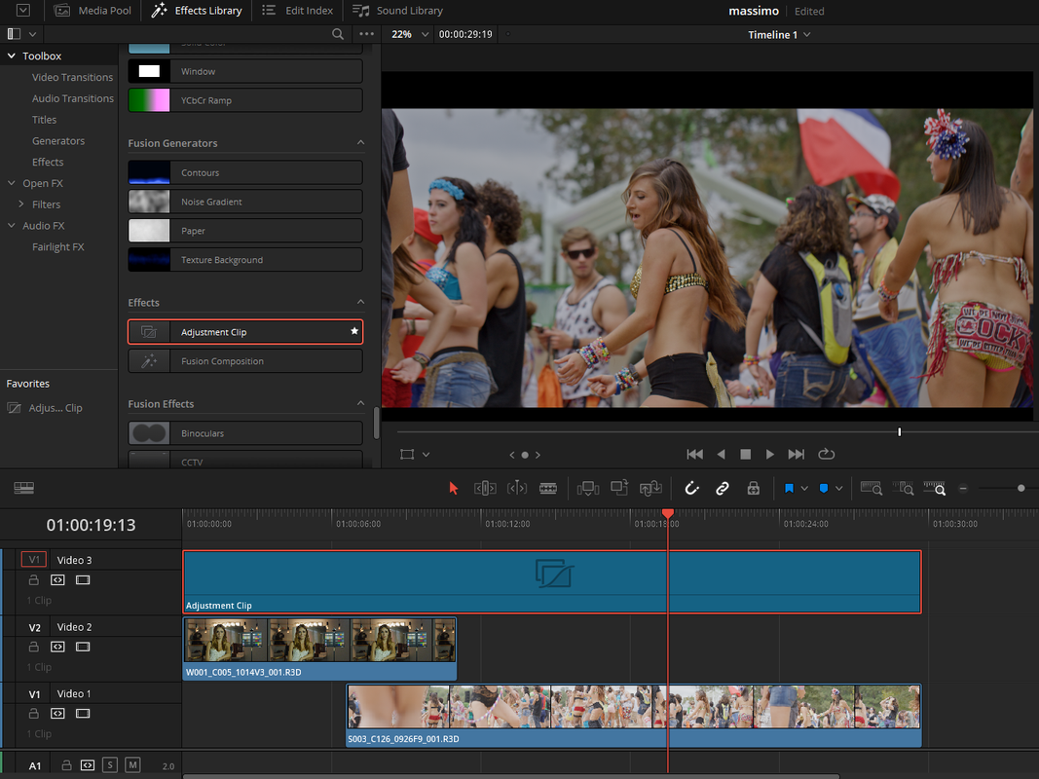Toggle the Linked Selection chain icon
Screen dimensions: 1039x779
tap(723, 488)
